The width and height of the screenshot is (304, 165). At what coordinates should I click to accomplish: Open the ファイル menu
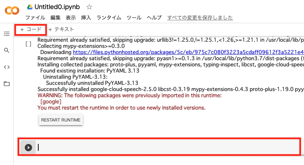click(35, 18)
